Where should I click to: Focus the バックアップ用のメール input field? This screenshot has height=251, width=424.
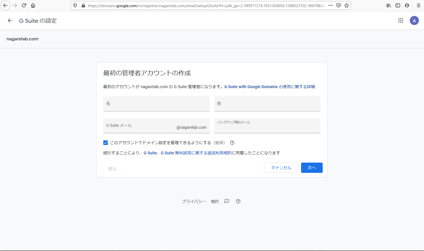[267, 126]
